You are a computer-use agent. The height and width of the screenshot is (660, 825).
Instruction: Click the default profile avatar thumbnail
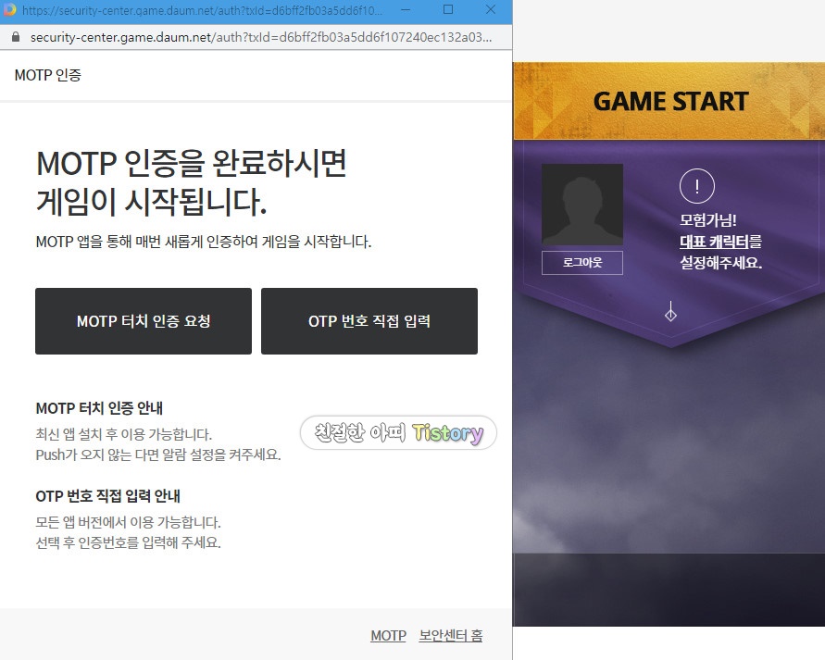[581, 204]
